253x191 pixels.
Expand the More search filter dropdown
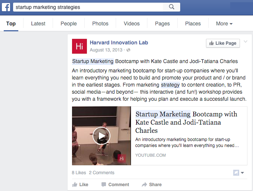pos(224,24)
